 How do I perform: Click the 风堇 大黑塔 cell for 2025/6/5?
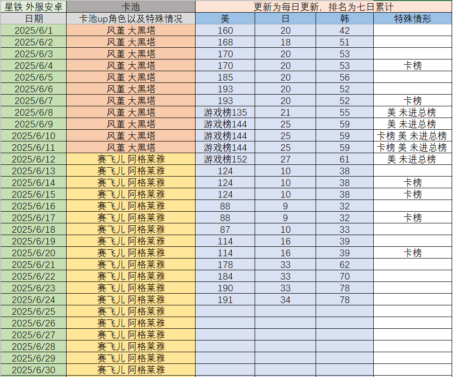click(131, 77)
